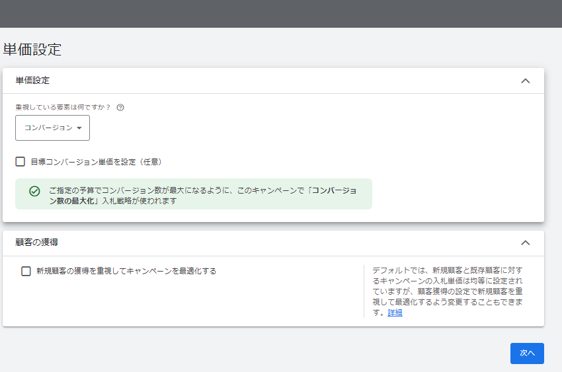Screen dimensions: 562x372
Task: Click the 目標コンバージョン単価を設定（任意）label text
Action: [97, 162]
